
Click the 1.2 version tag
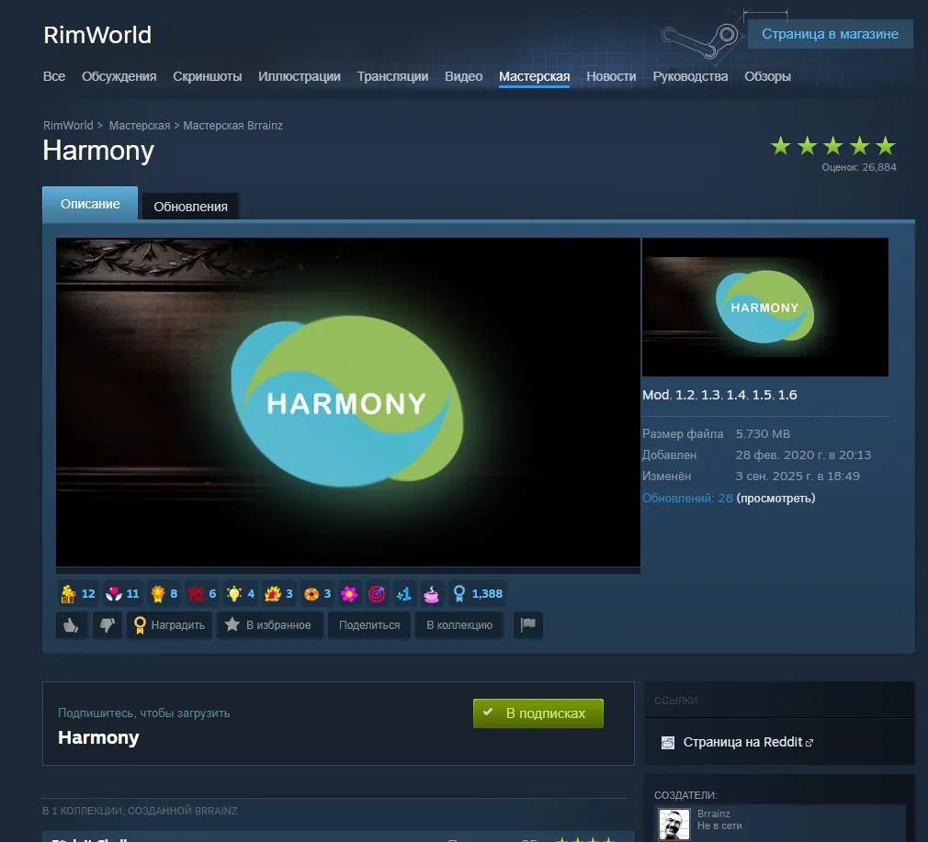pos(685,395)
